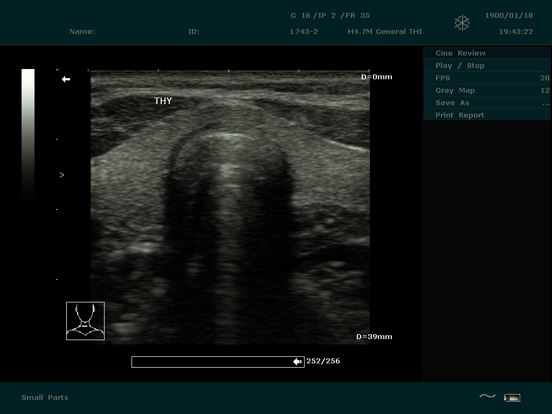
Task: Click Print Report
Action: tap(460, 115)
